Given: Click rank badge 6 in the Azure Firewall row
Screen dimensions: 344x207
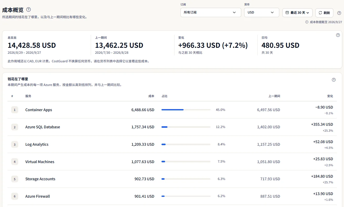Looking at the screenshot, I should point(15,196).
